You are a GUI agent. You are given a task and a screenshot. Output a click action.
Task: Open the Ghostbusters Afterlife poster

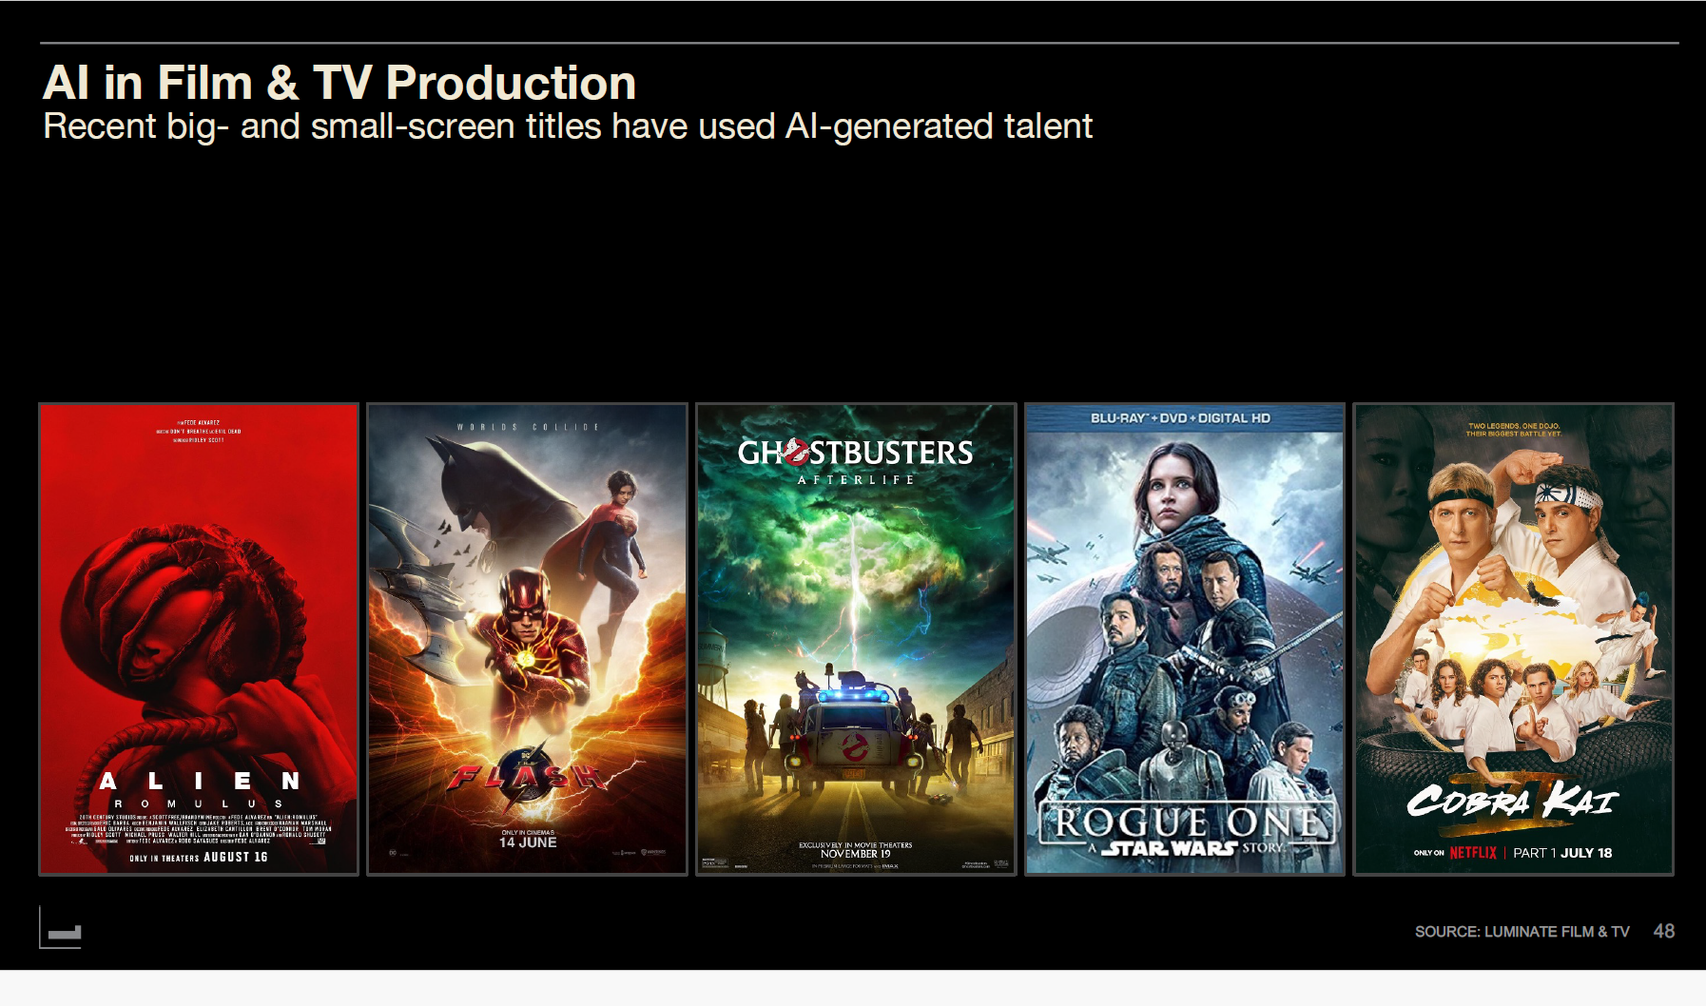click(x=856, y=639)
